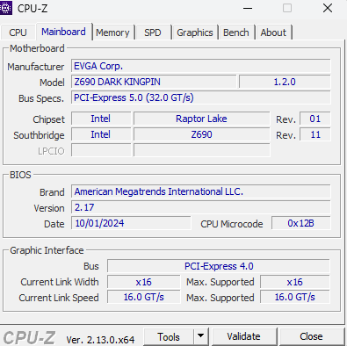This screenshot has height=346, width=347.
Task: Click the Close button at bottom
Action: click(x=311, y=336)
